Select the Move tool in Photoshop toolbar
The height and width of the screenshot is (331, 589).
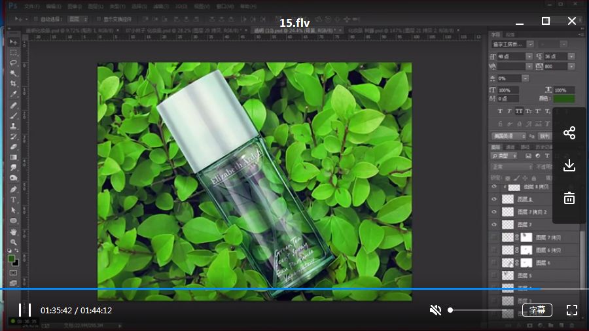click(13, 42)
